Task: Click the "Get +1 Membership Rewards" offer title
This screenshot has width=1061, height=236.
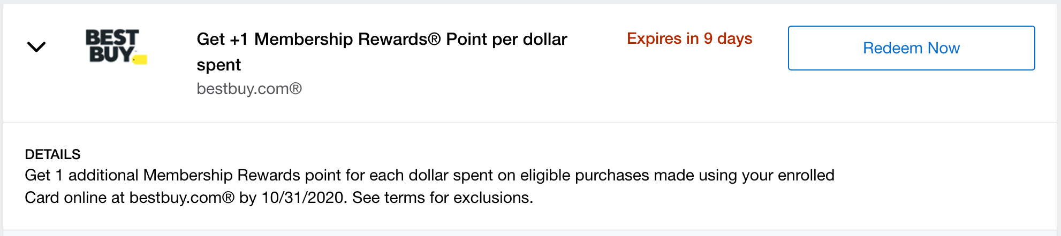Action: pos(381,40)
